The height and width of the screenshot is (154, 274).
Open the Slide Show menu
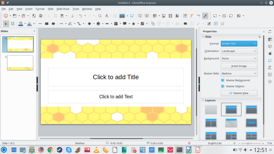coord(63,9)
